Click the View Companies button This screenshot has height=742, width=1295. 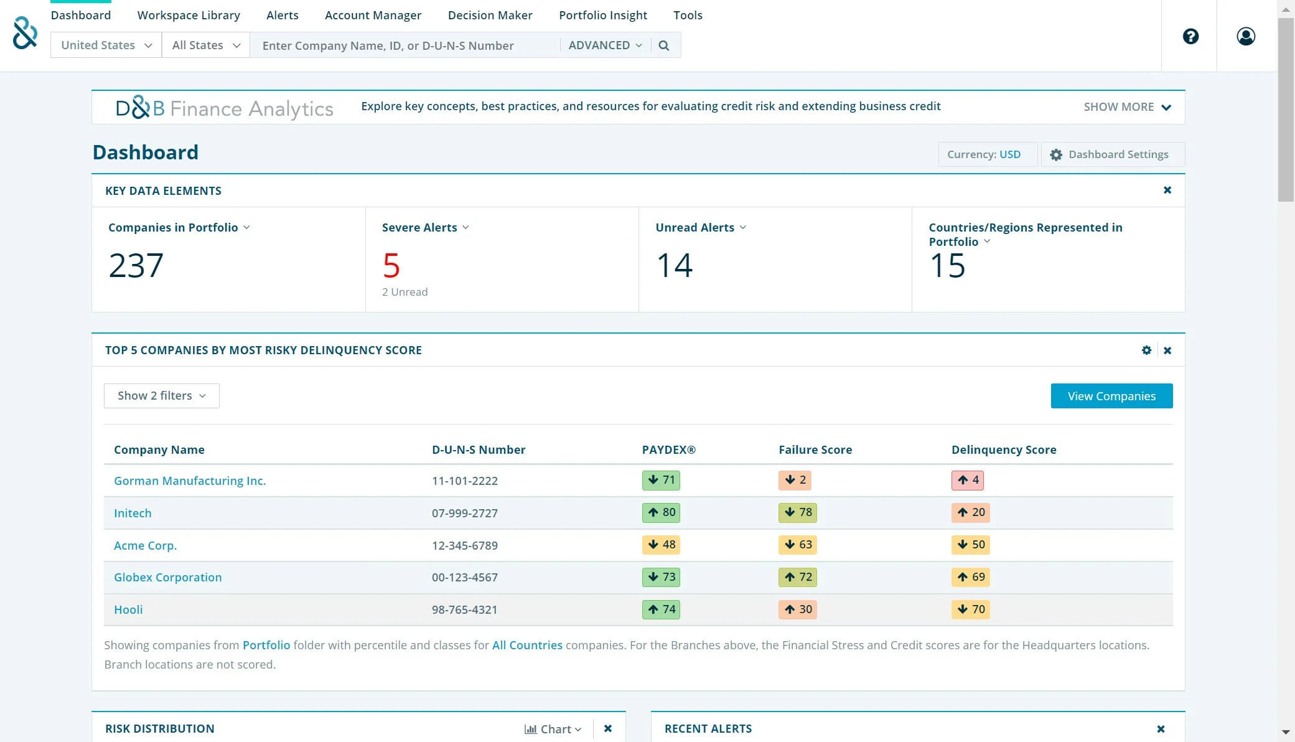pyautogui.click(x=1111, y=396)
